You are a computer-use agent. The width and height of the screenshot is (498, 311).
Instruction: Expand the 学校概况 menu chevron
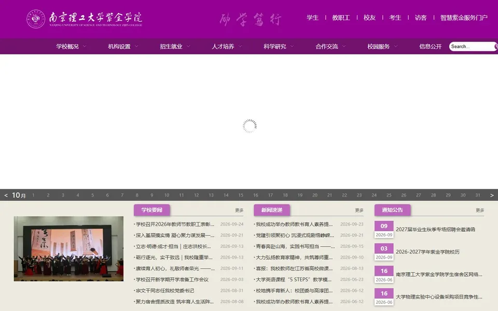tap(85, 46)
